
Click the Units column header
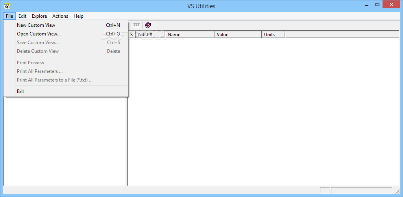(x=273, y=34)
